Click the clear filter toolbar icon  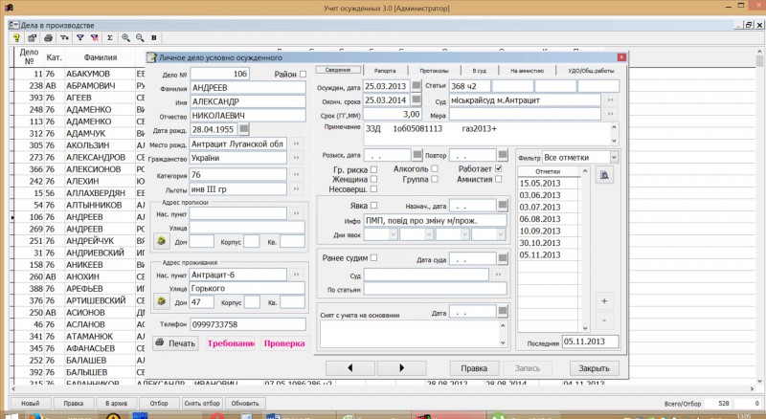coord(94,37)
